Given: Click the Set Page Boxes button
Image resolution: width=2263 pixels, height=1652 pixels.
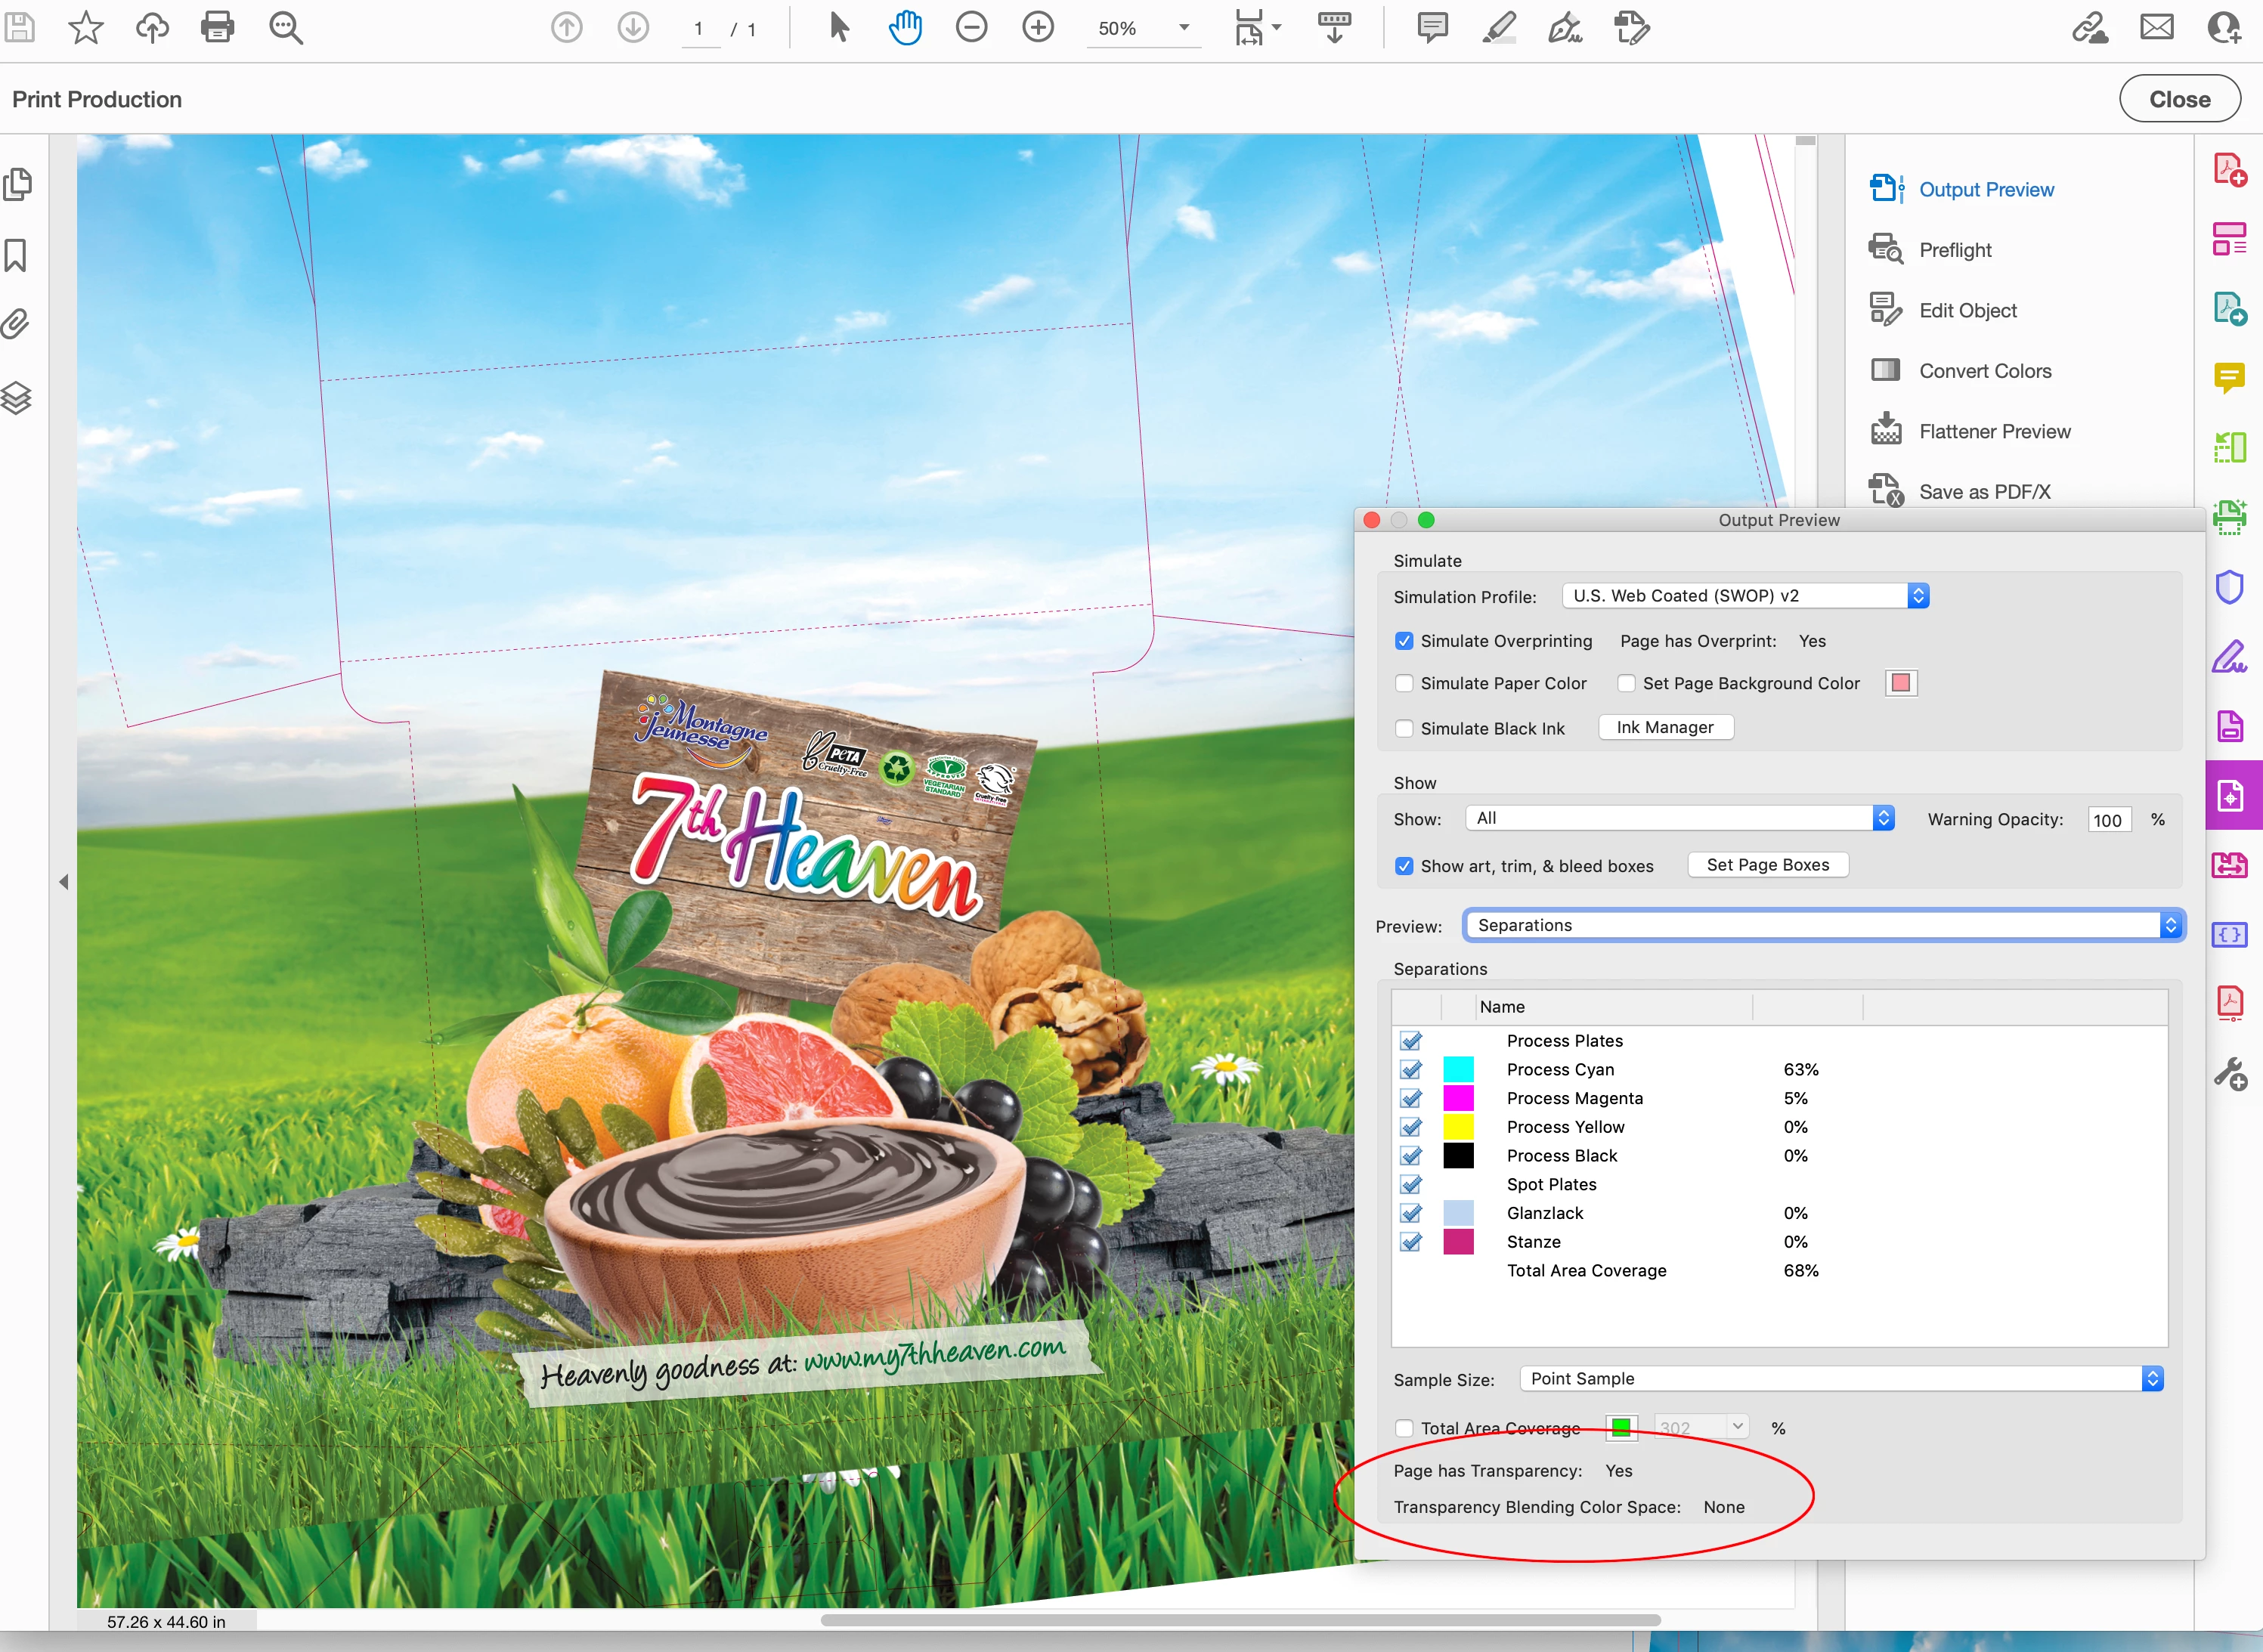Looking at the screenshot, I should pos(1767,865).
